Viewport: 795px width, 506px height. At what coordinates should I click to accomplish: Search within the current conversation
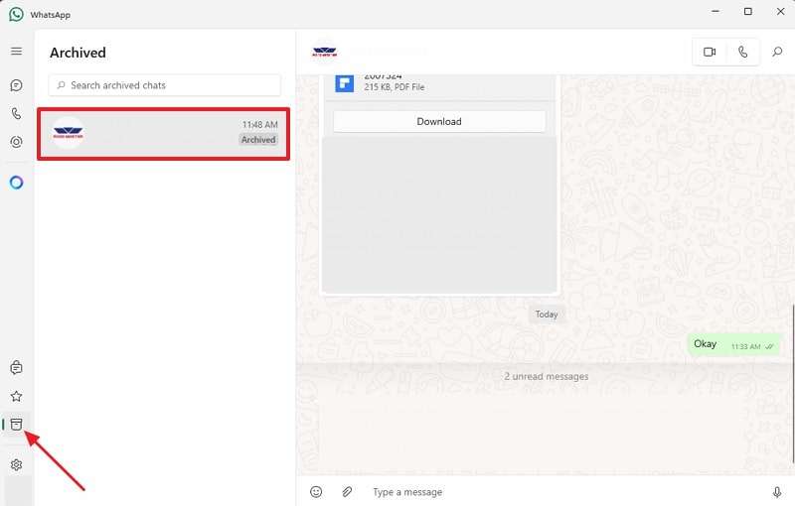[777, 52]
